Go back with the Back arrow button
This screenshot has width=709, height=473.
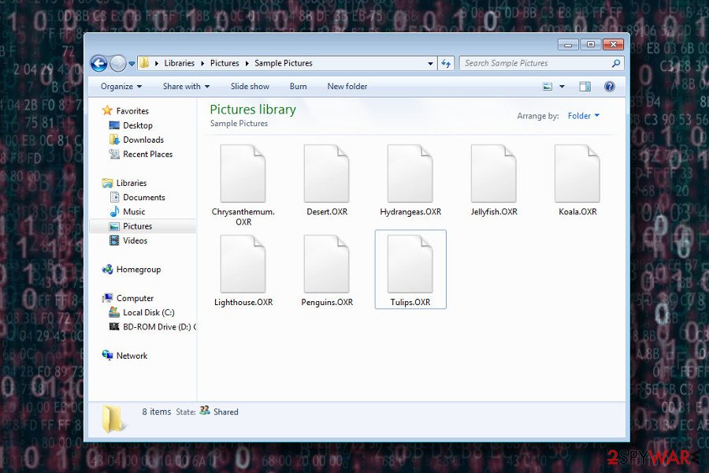[x=99, y=63]
